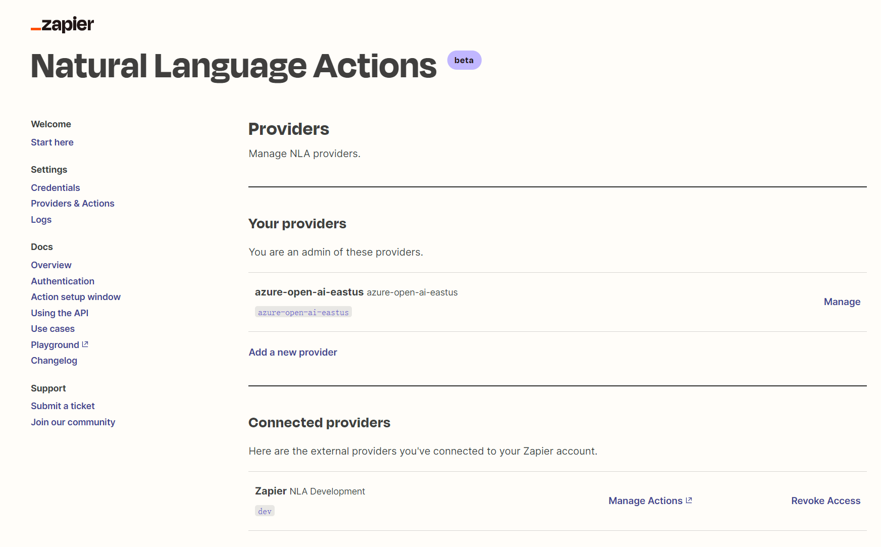
Task: Click the dev code tag
Action: pyautogui.click(x=265, y=511)
